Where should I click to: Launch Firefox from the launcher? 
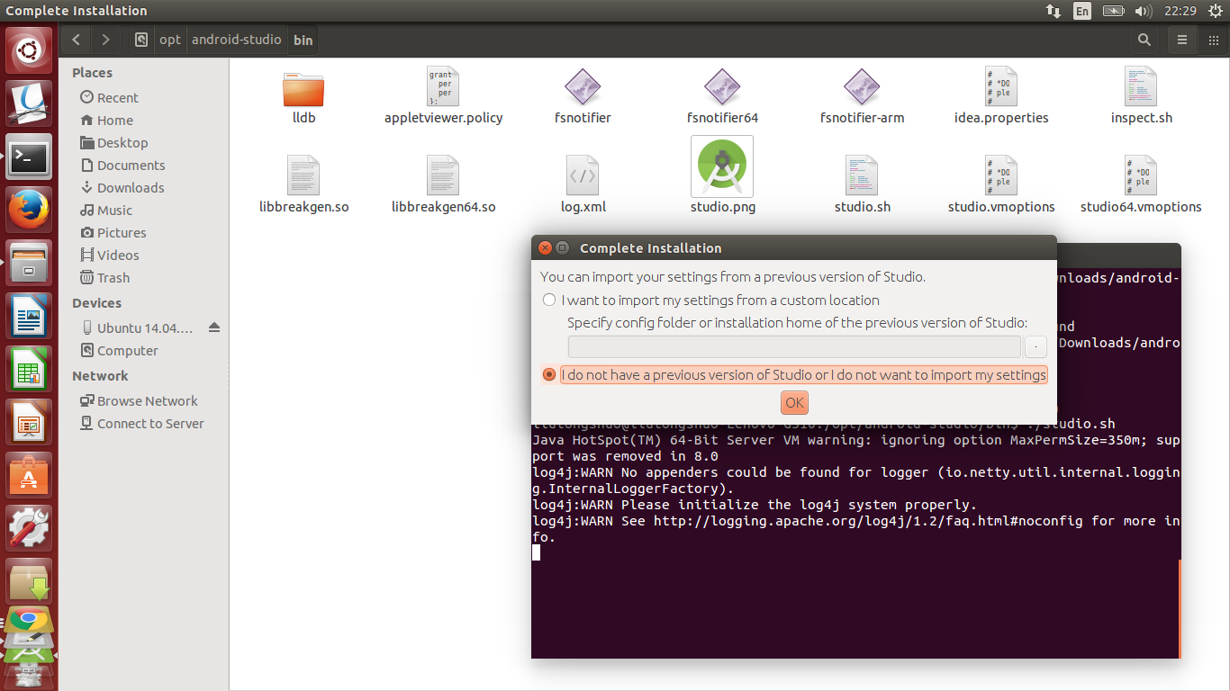pyautogui.click(x=29, y=210)
